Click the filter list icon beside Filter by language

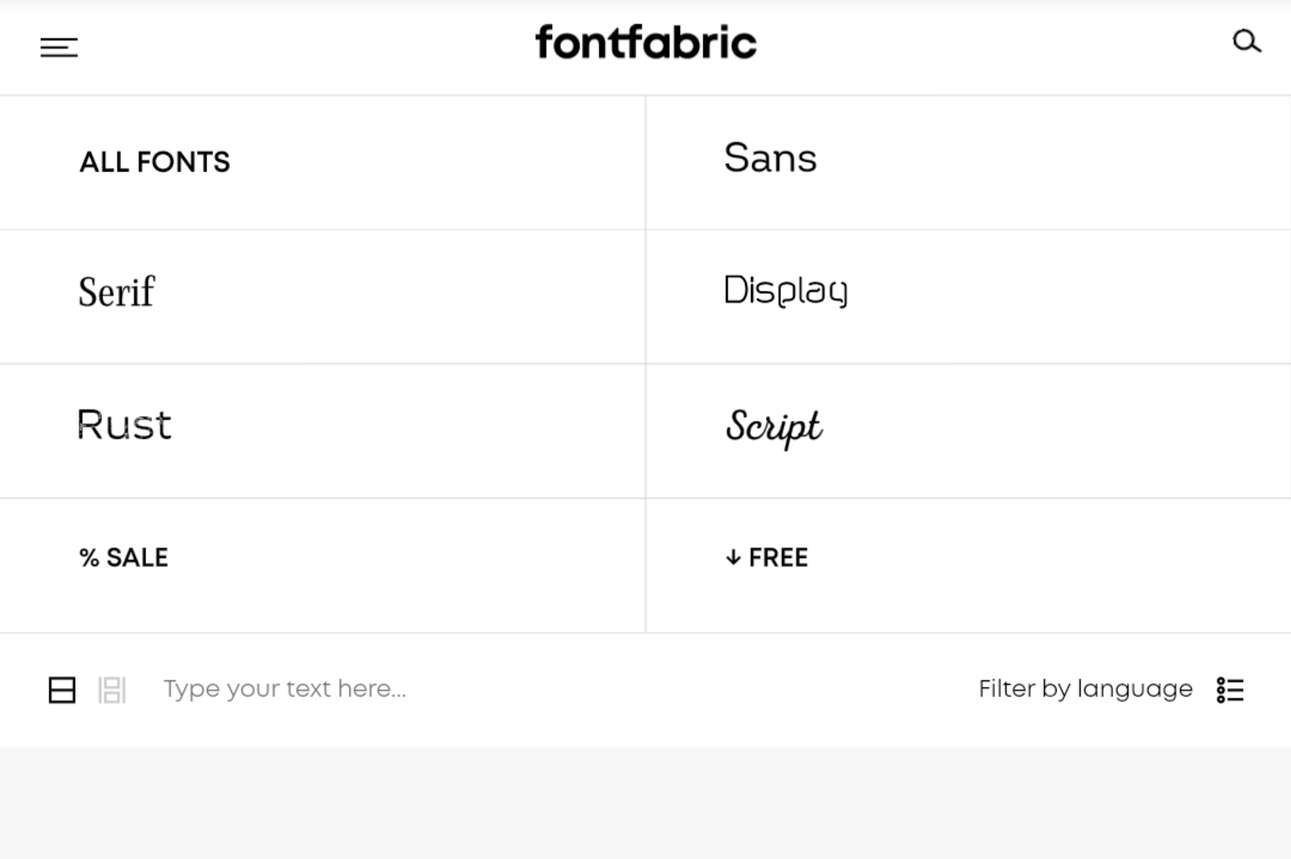point(1230,689)
